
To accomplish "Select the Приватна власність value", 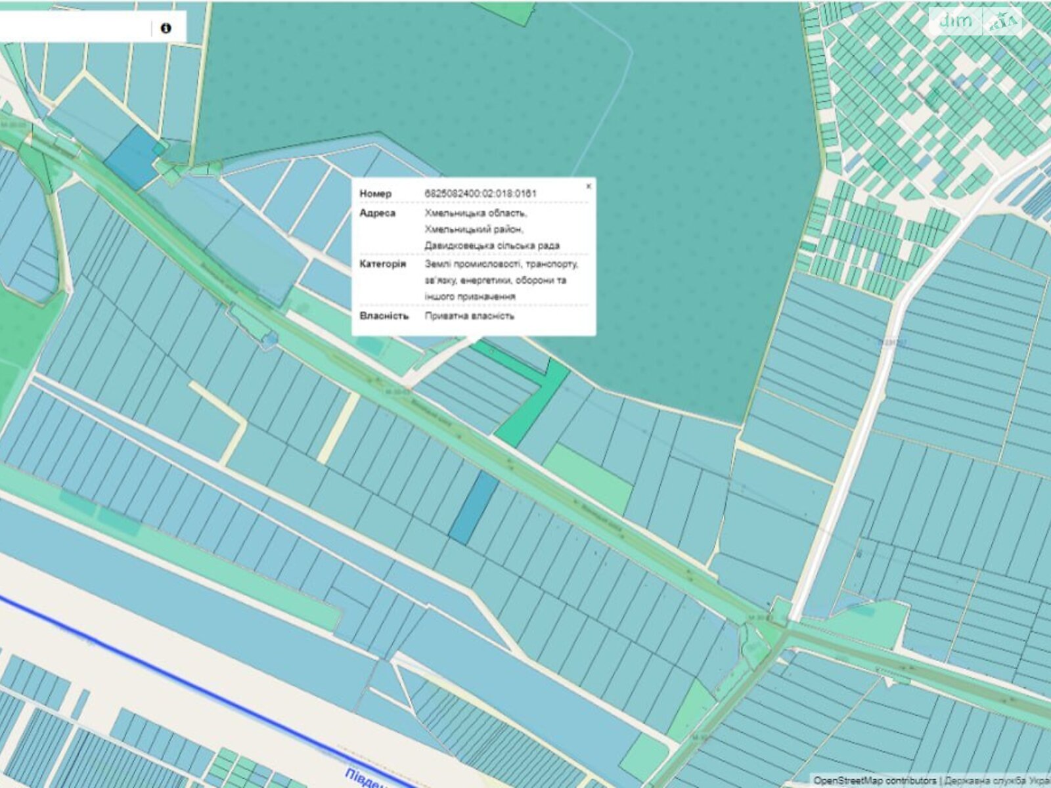I will tap(469, 316).
